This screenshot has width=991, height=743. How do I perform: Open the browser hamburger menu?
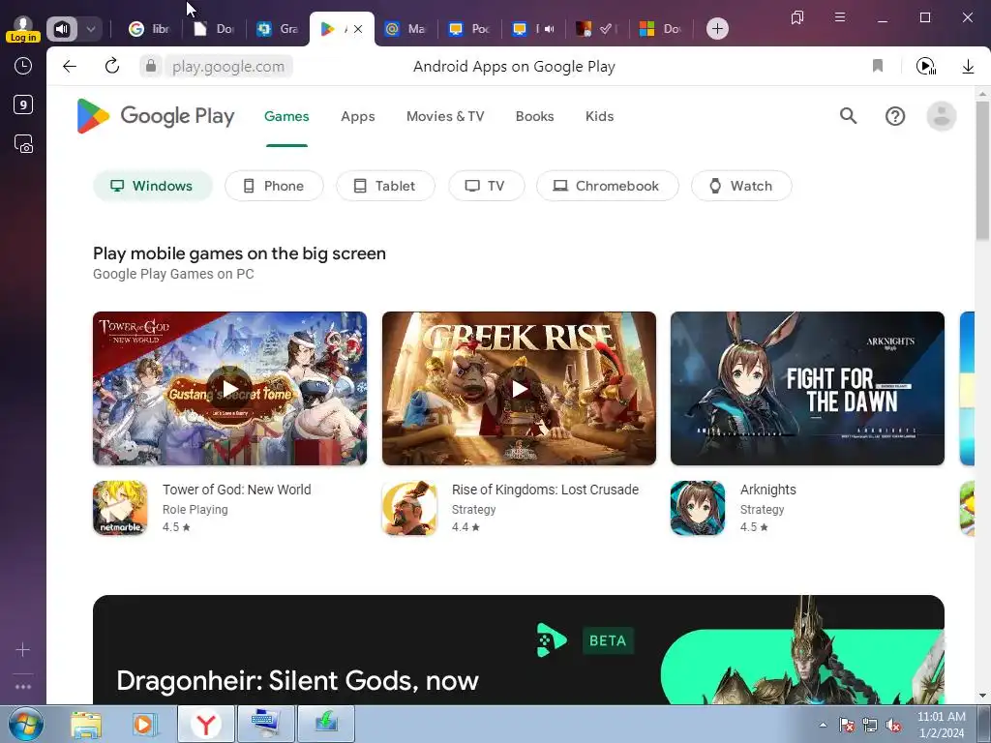click(x=840, y=17)
